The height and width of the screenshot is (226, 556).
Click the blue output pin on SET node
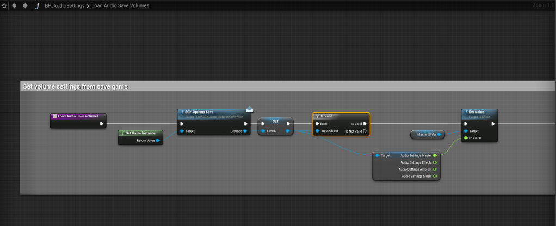click(288, 131)
